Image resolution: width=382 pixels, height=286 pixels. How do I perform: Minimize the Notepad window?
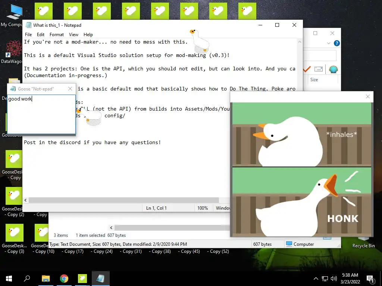(x=260, y=25)
